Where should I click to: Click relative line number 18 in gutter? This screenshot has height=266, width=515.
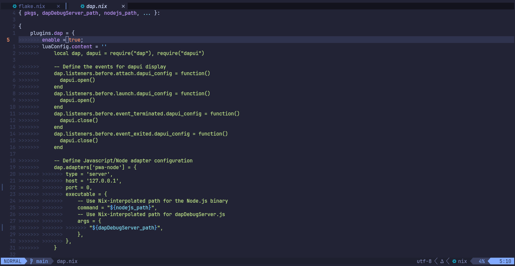(x=13, y=161)
